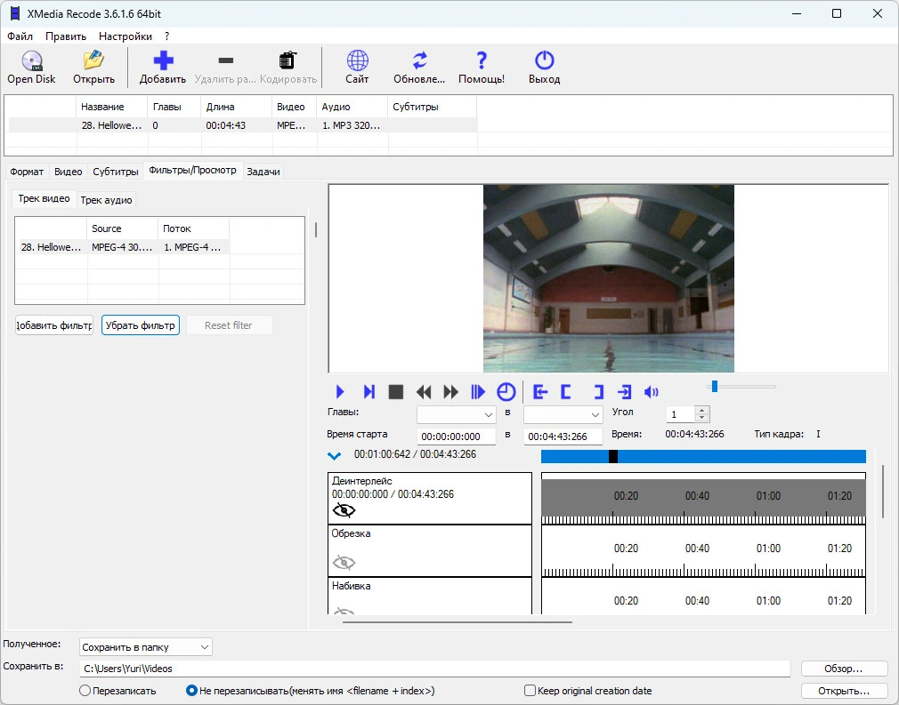Click the greyed-out Reset filter button
This screenshot has height=705, width=899.
point(228,325)
